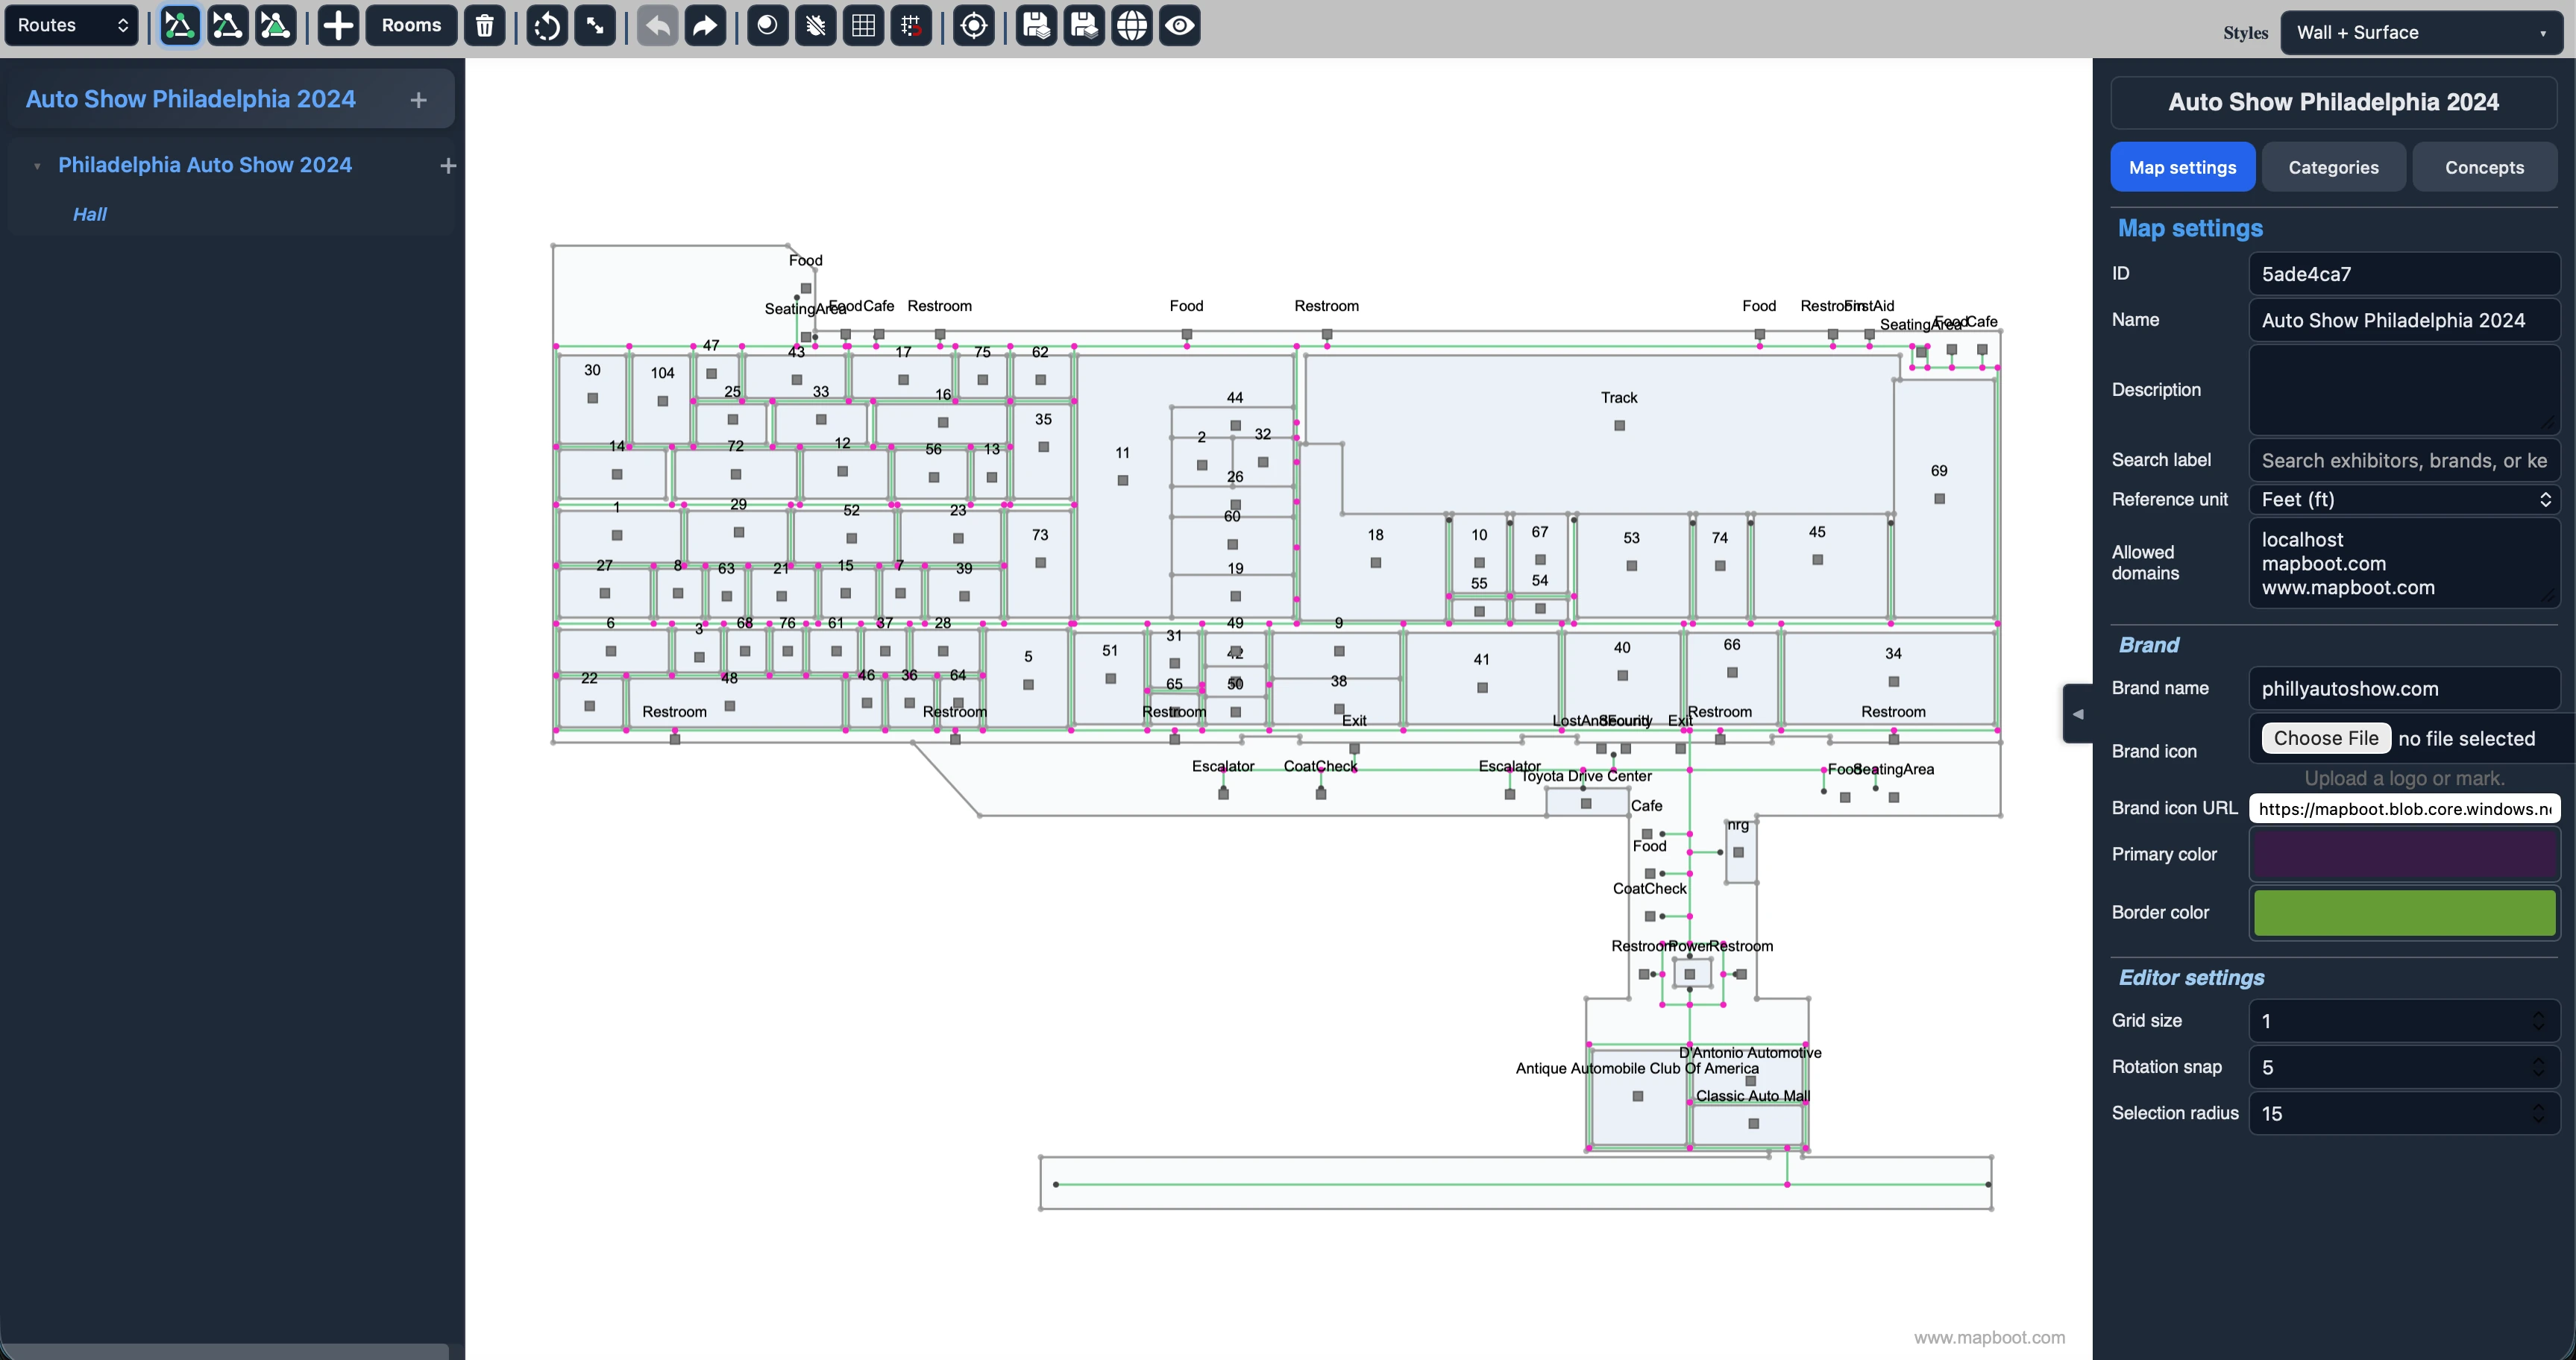Click the plus add-element toolbar button
This screenshot has height=1360, width=2576.
tap(338, 25)
